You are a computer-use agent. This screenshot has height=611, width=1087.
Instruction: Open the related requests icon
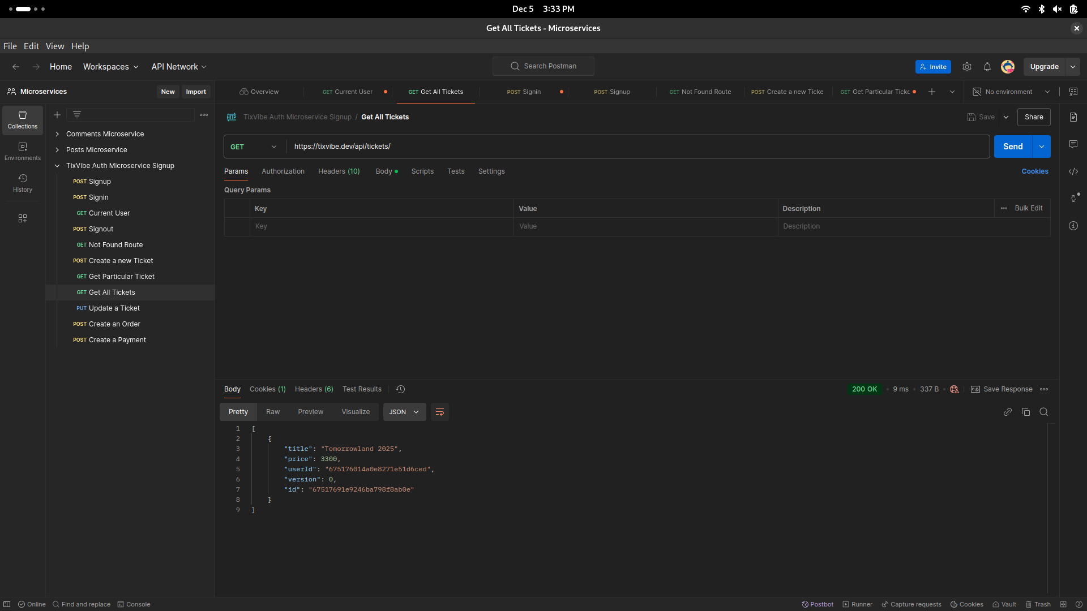click(1074, 197)
